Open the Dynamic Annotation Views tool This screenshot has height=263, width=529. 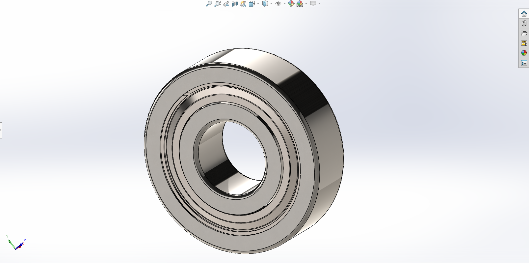coord(243,4)
